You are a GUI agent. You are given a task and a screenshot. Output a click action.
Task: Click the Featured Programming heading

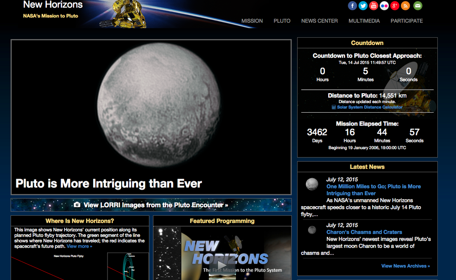(222, 221)
